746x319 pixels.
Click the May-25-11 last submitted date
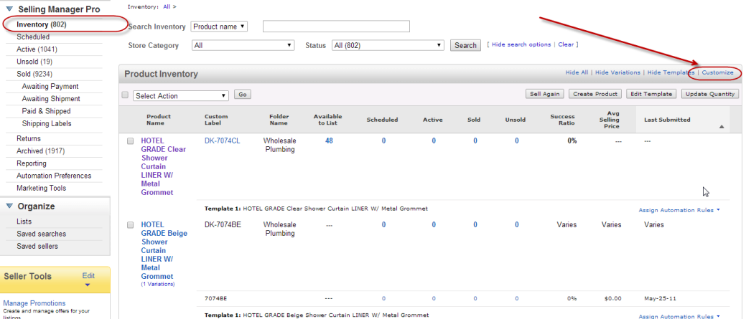click(x=658, y=299)
